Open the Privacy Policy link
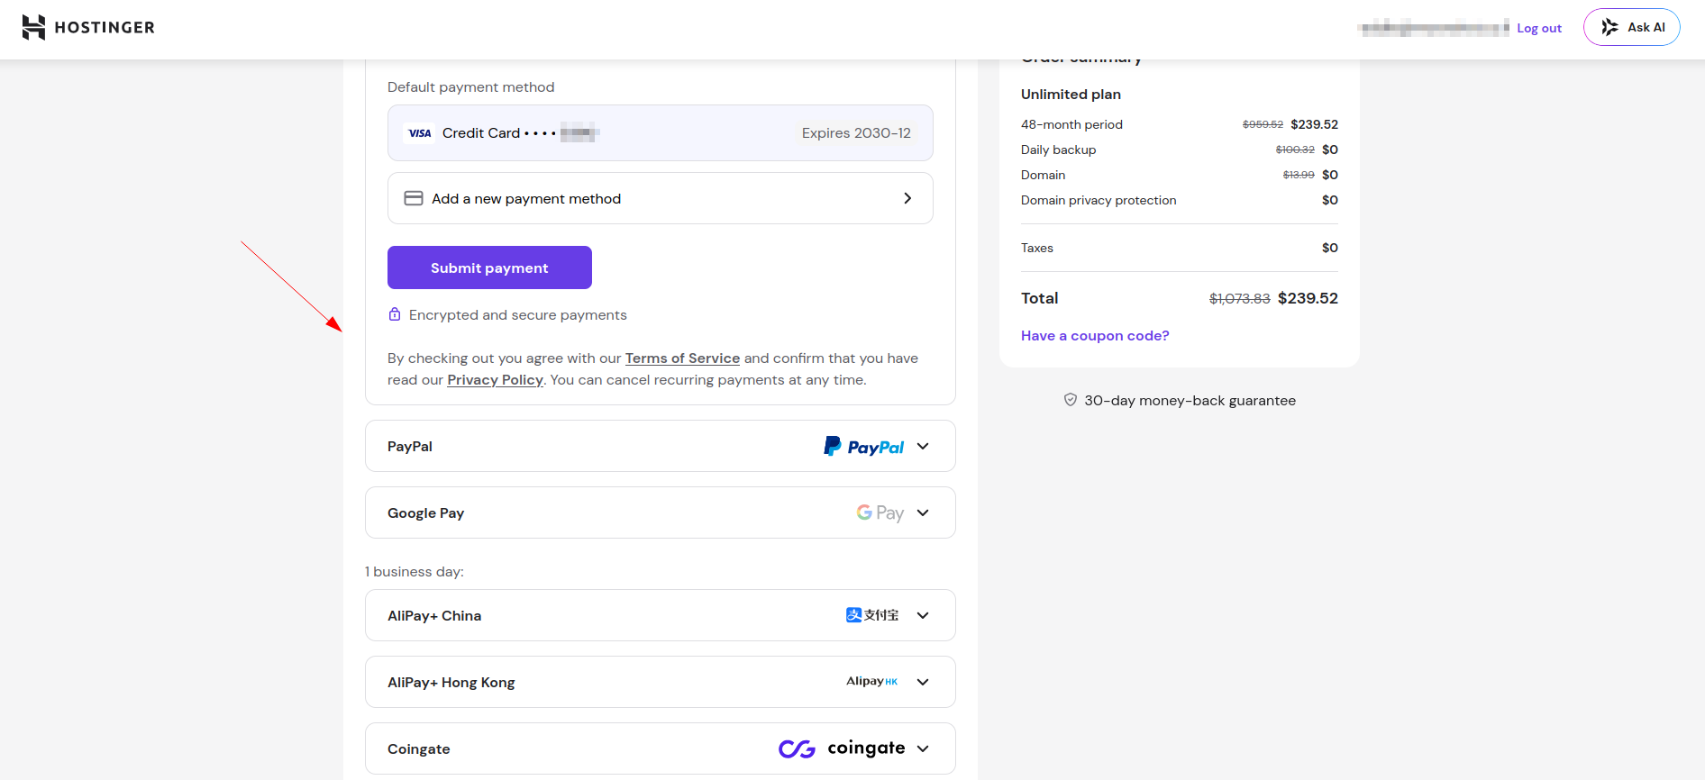The height and width of the screenshot is (780, 1705). click(495, 380)
